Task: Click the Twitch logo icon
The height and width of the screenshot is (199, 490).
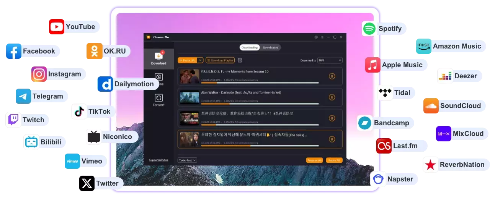Action: click(x=13, y=120)
